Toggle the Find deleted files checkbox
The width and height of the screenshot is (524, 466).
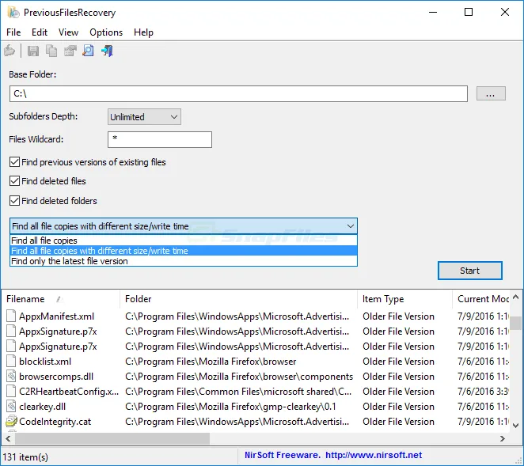pyautogui.click(x=14, y=181)
